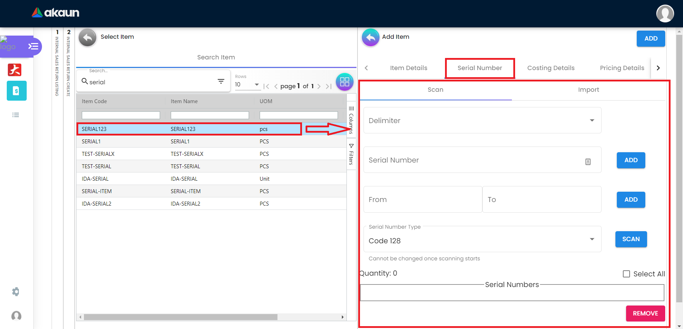Screen dimensions: 683x329
Task: Switch to the Costing Details tab
Action: coord(551,68)
